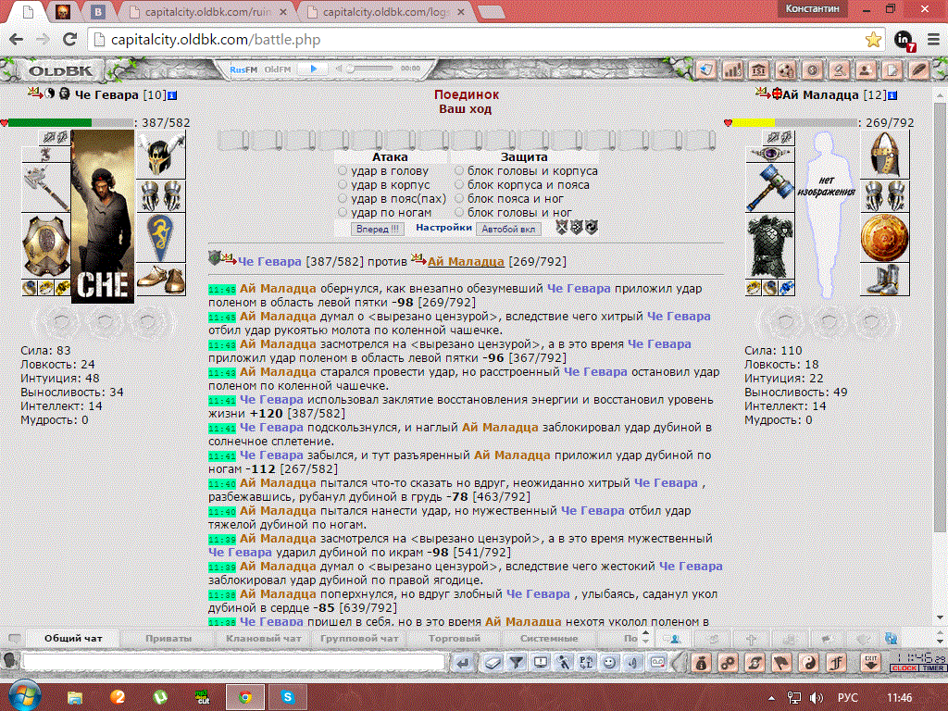Open the 'Настройки' link
Image resolution: width=948 pixels, height=711 pixels.
click(443, 228)
